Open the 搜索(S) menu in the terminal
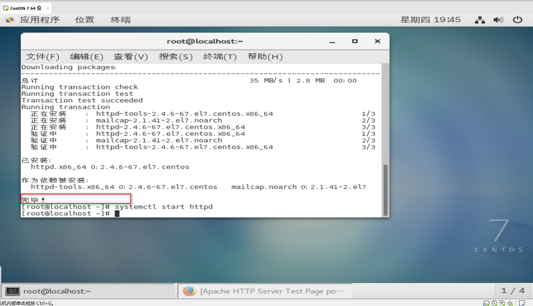 pyautogui.click(x=176, y=57)
